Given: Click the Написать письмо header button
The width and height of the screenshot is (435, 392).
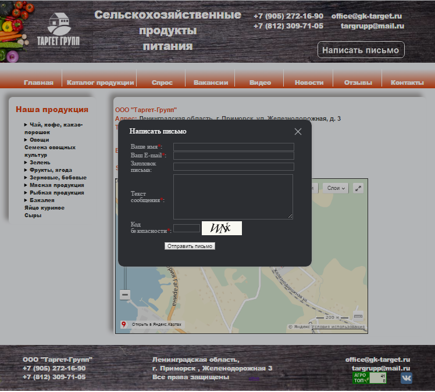Looking at the screenshot, I should [361, 50].
